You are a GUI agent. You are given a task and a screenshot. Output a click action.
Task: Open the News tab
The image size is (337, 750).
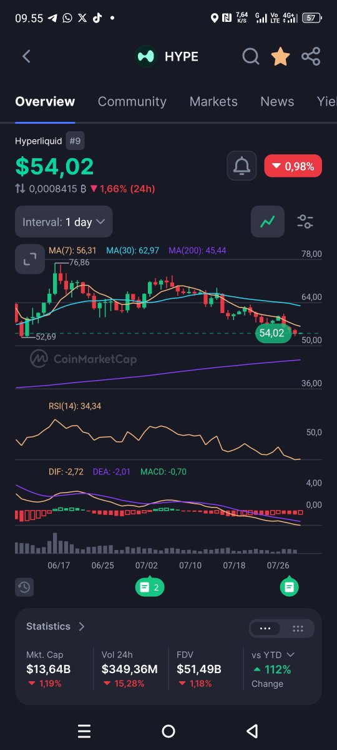(x=277, y=101)
